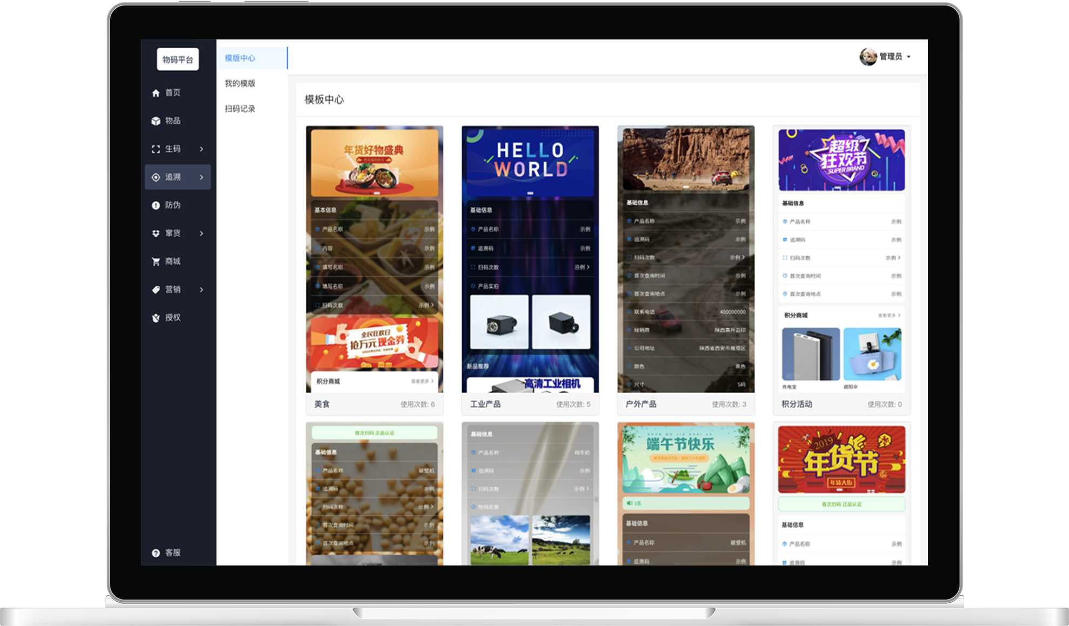Open the 防伪 menu item
Image resolution: width=1069 pixels, height=626 pixels.
[x=178, y=205]
